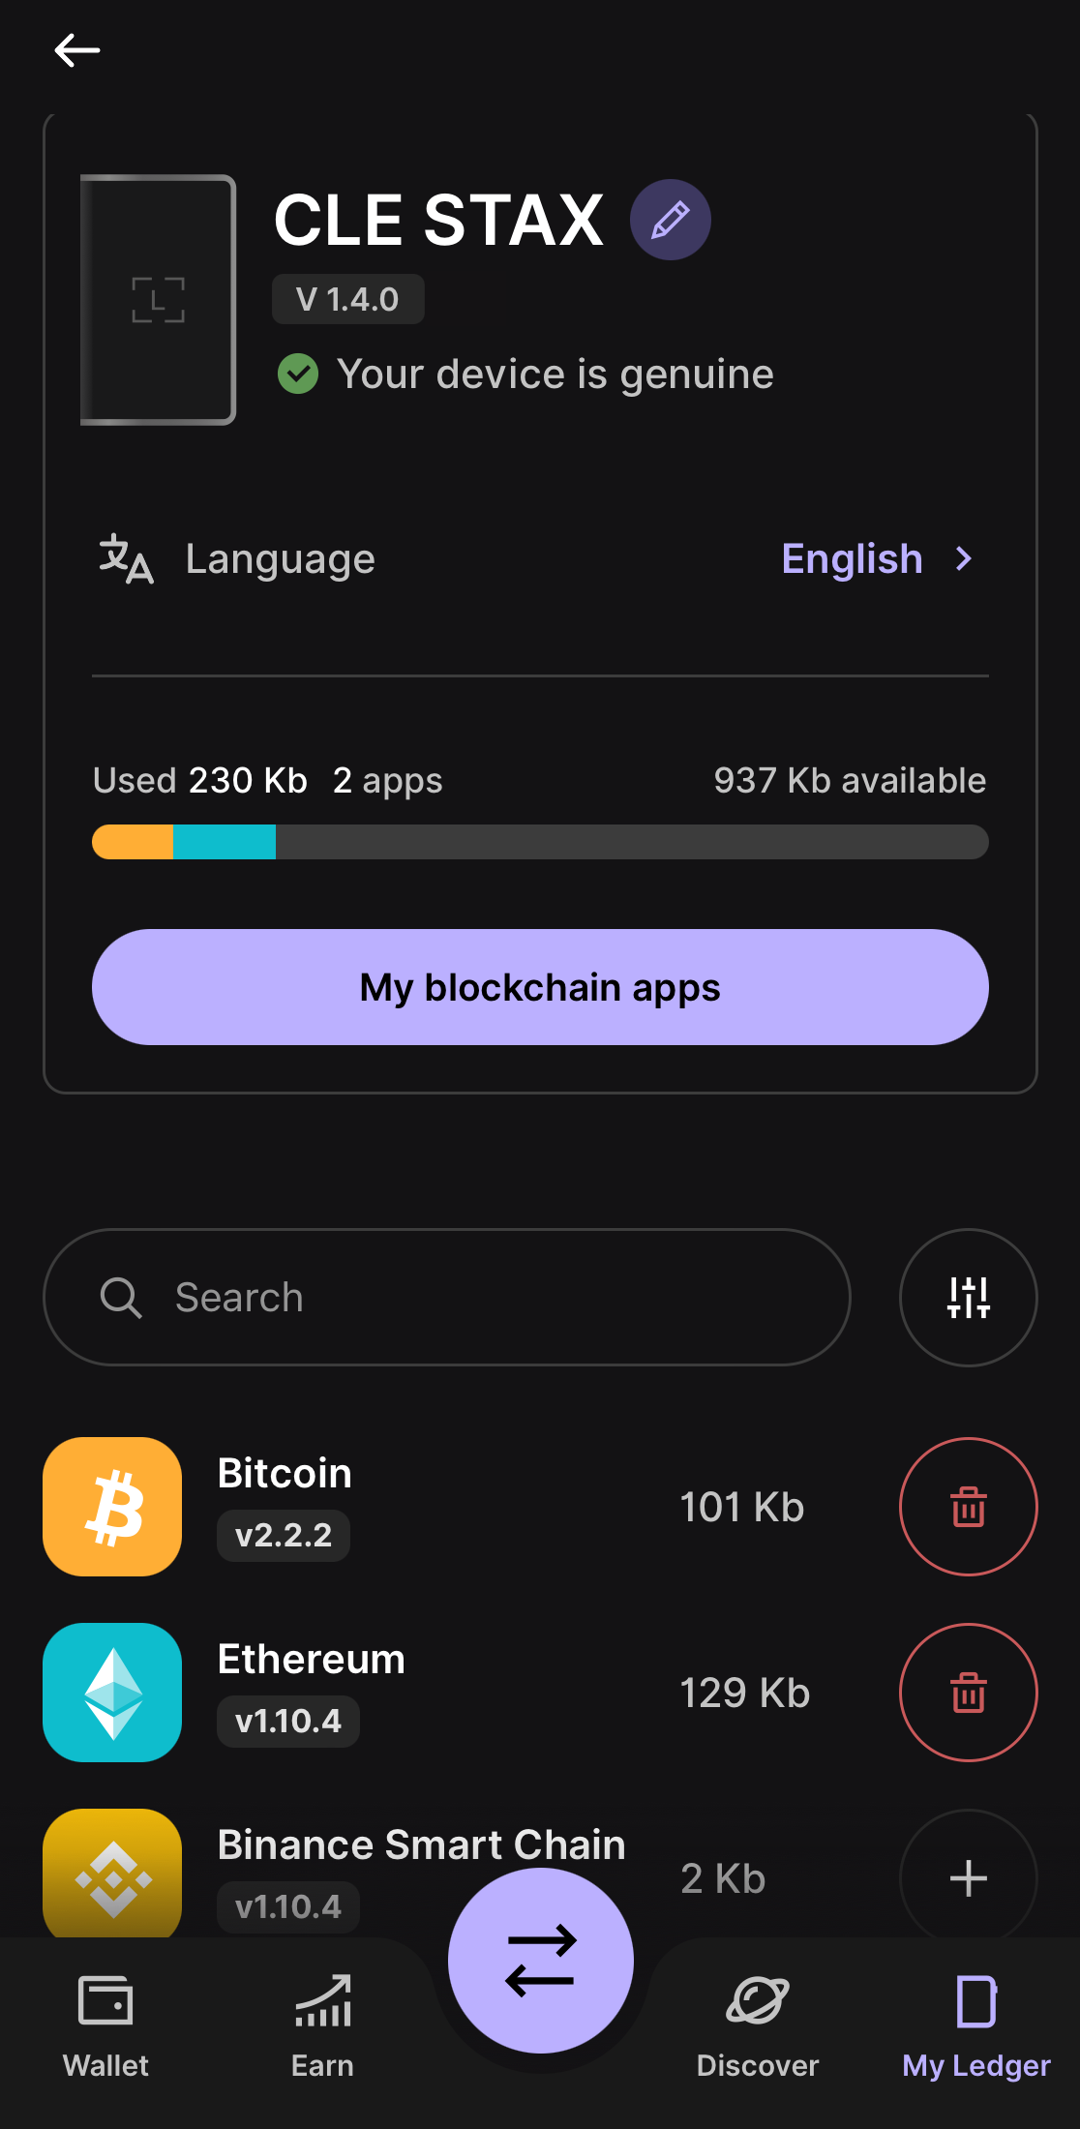Open the transfer swap action button
Screen dimensions: 1080x2129
click(x=540, y=1960)
